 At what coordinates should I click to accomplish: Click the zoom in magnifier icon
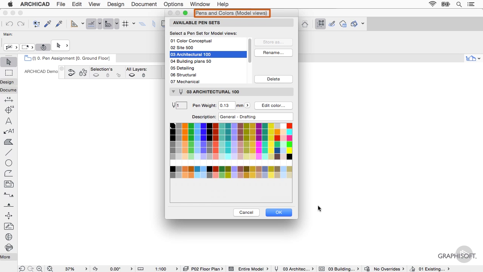pyautogui.click(x=39, y=269)
